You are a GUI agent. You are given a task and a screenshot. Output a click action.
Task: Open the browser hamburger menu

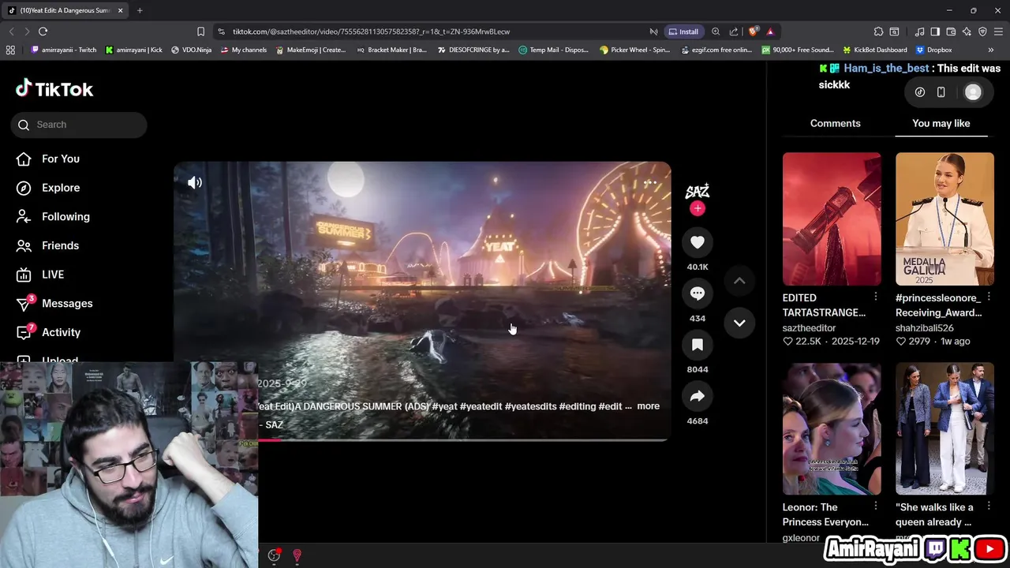point(999,32)
